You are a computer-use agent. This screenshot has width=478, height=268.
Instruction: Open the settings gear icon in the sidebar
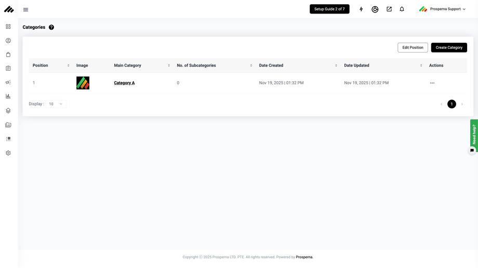tap(8, 153)
